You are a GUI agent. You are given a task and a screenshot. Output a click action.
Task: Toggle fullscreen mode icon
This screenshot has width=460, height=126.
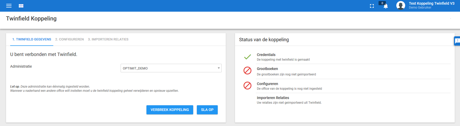[x=372, y=6]
